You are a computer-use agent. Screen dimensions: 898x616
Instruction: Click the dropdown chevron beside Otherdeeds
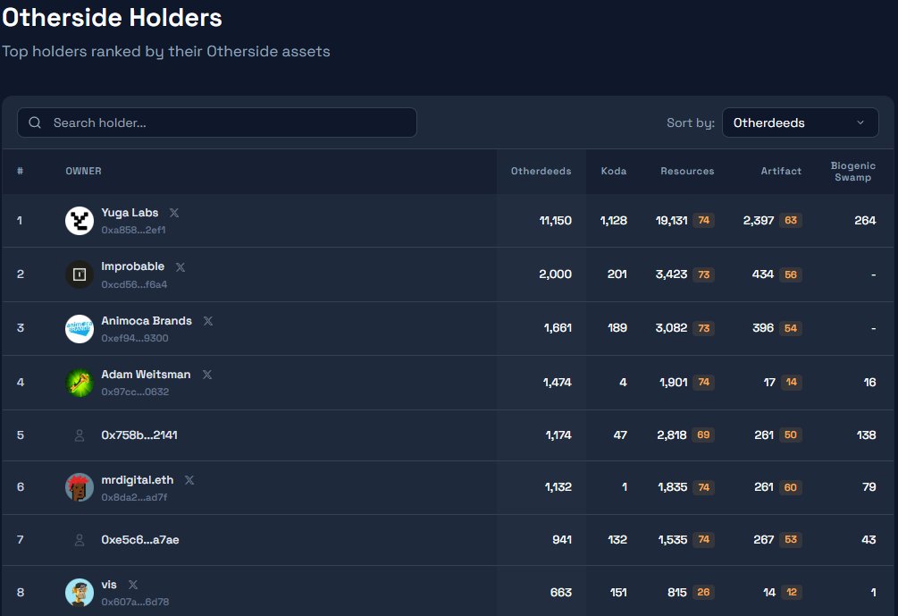click(860, 122)
